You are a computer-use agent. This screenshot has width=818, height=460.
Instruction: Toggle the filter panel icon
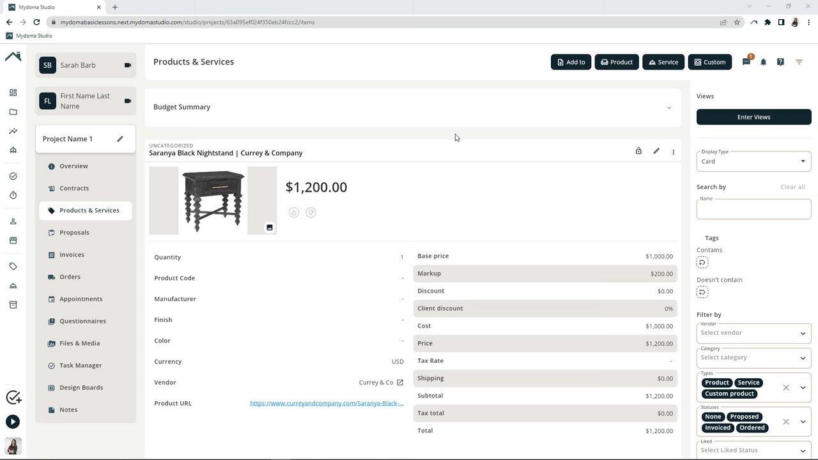[x=799, y=62]
